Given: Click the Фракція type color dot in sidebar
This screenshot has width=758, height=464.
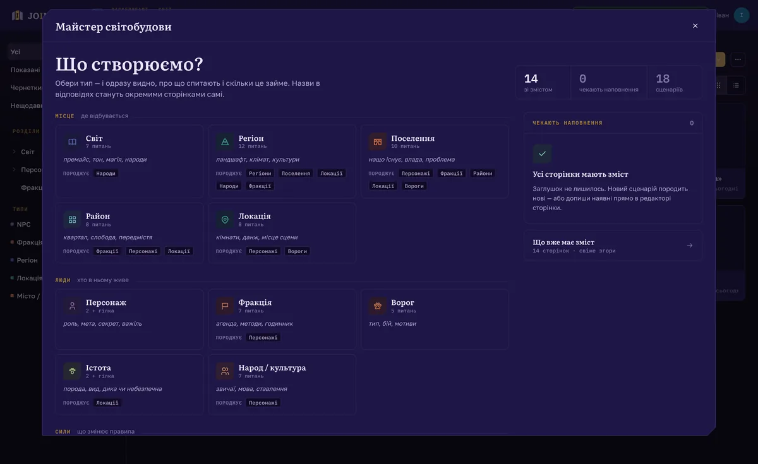Looking at the screenshot, I should coord(12,242).
